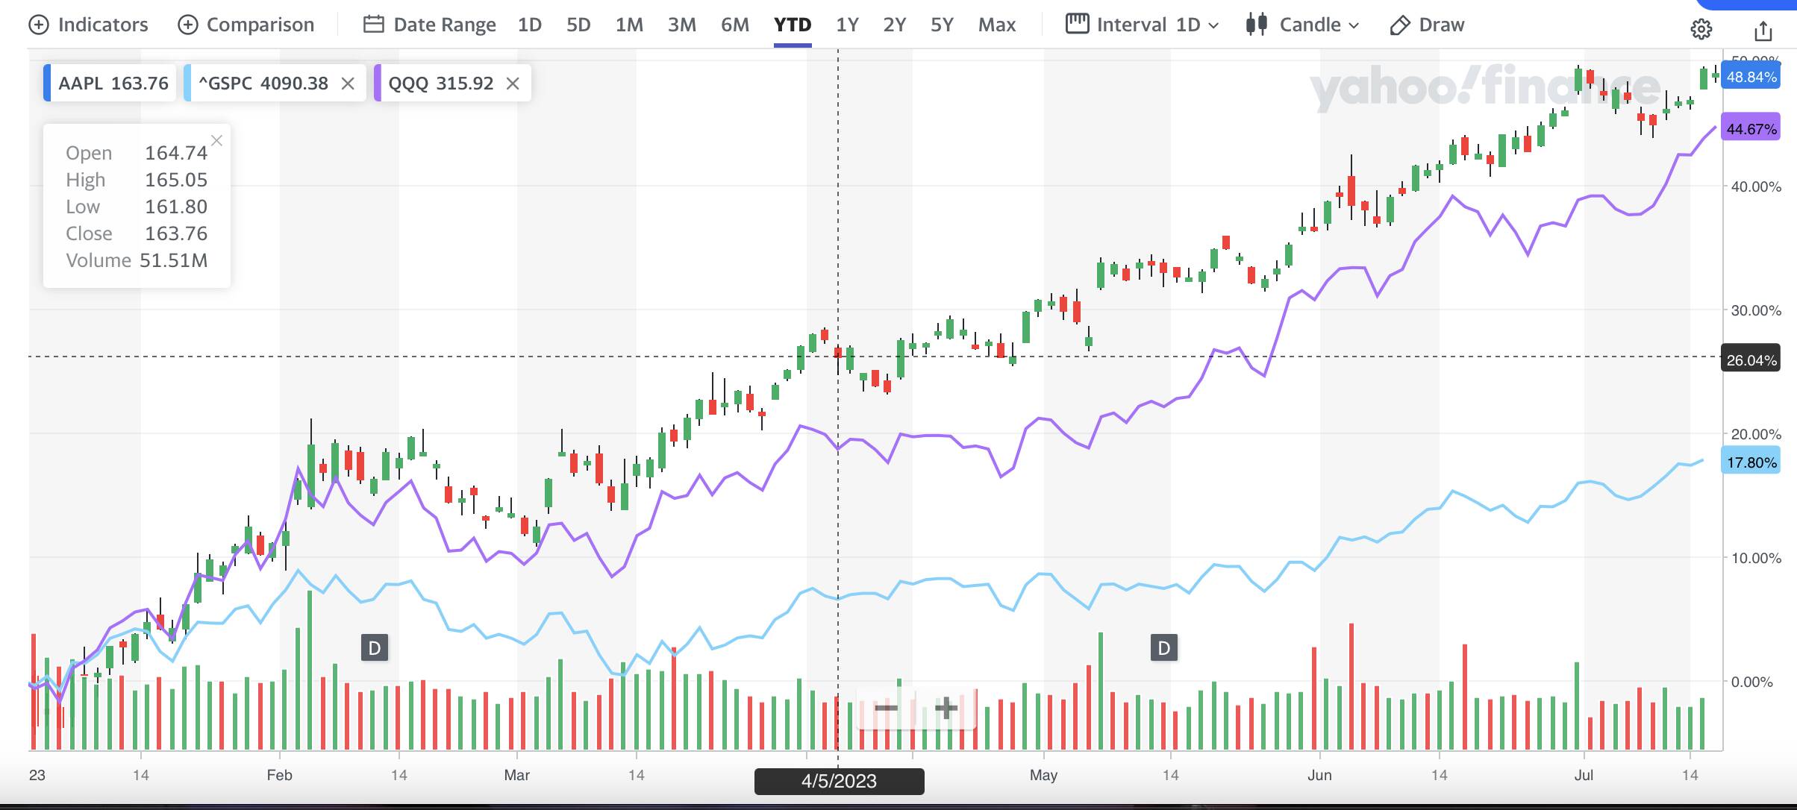The image size is (1797, 810).
Task: Select the 2Y range tab
Action: 894,25
